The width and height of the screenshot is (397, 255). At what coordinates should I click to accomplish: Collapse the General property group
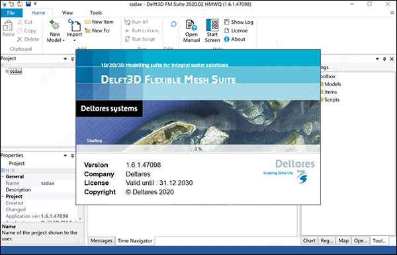pyautogui.click(x=3, y=177)
